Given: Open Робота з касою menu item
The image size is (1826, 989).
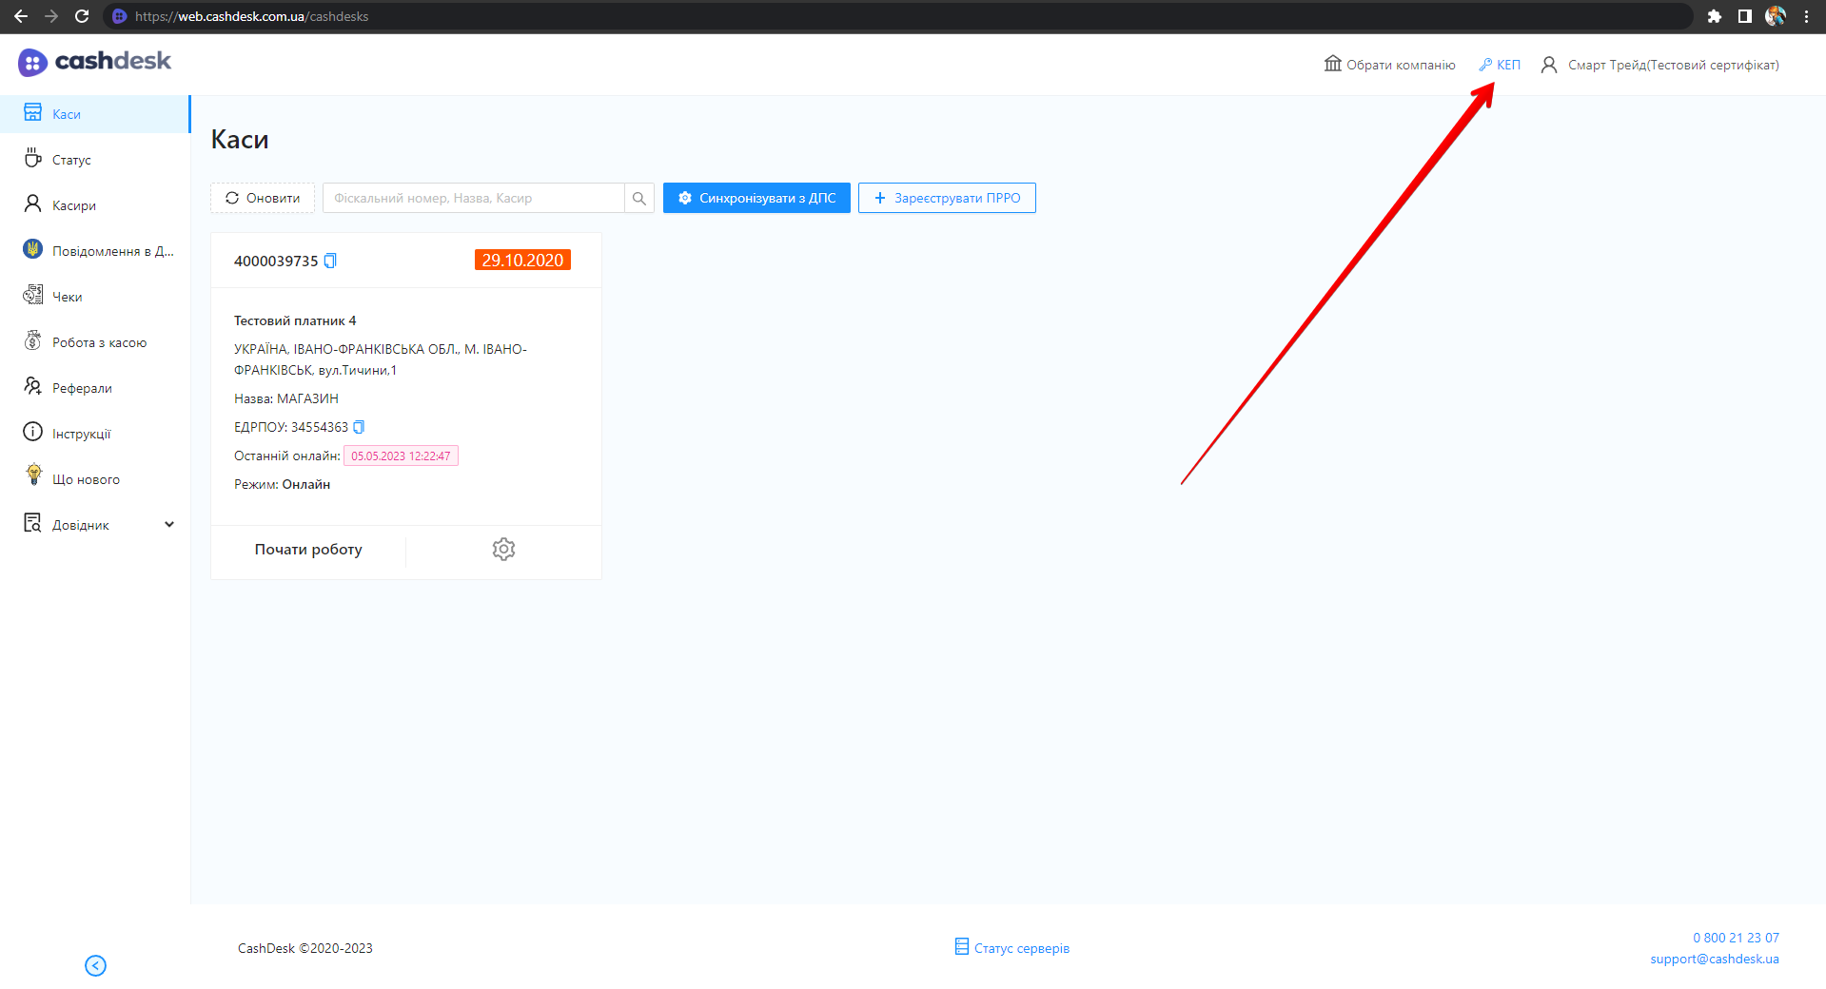Looking at the screenshot, I should 99,342.
